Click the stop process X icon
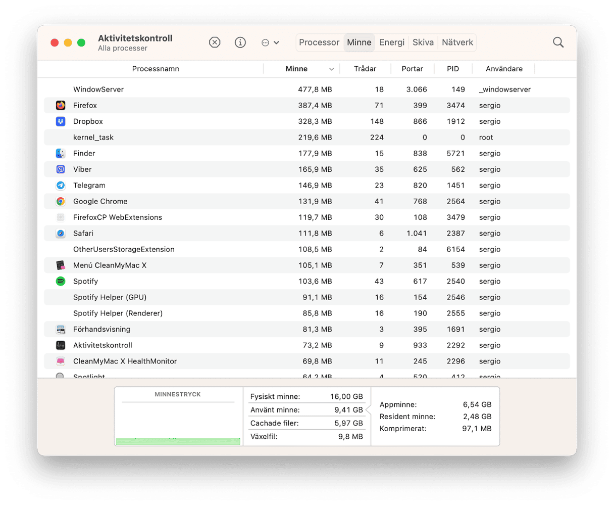 [215, 42]
